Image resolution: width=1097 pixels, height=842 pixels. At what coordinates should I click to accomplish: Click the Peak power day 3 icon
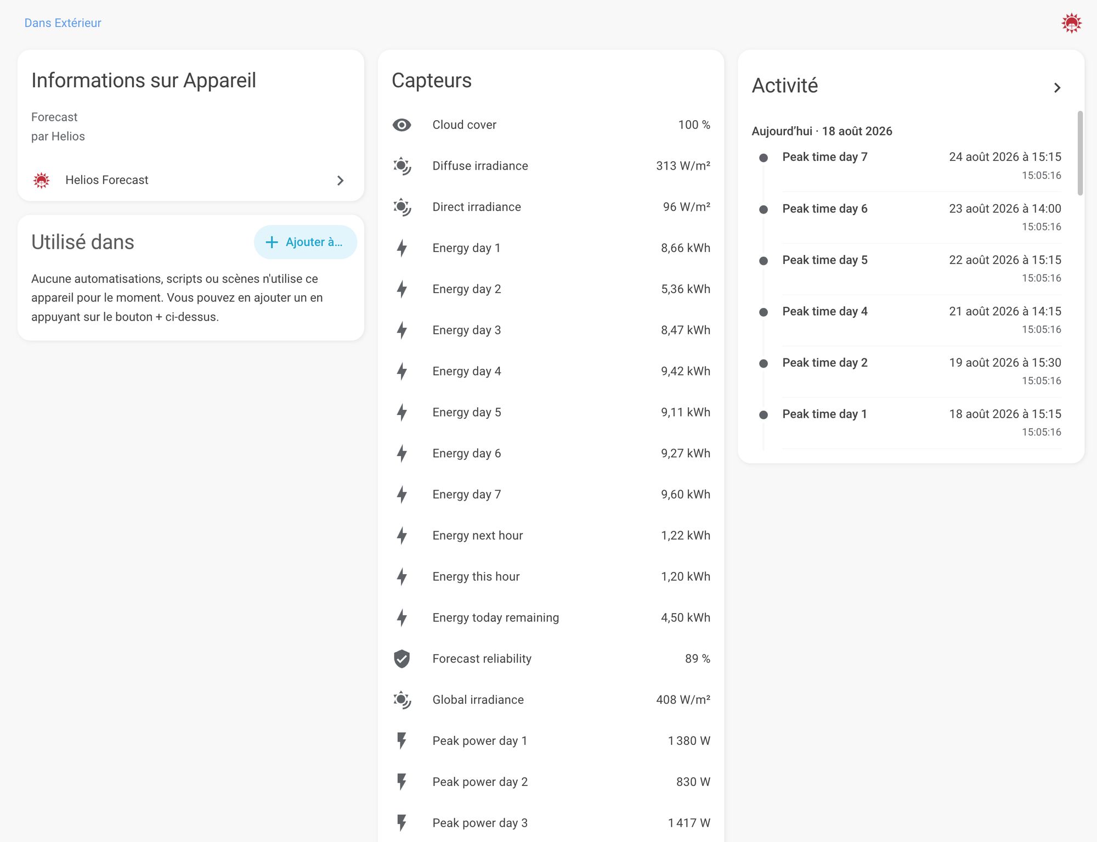402,823
